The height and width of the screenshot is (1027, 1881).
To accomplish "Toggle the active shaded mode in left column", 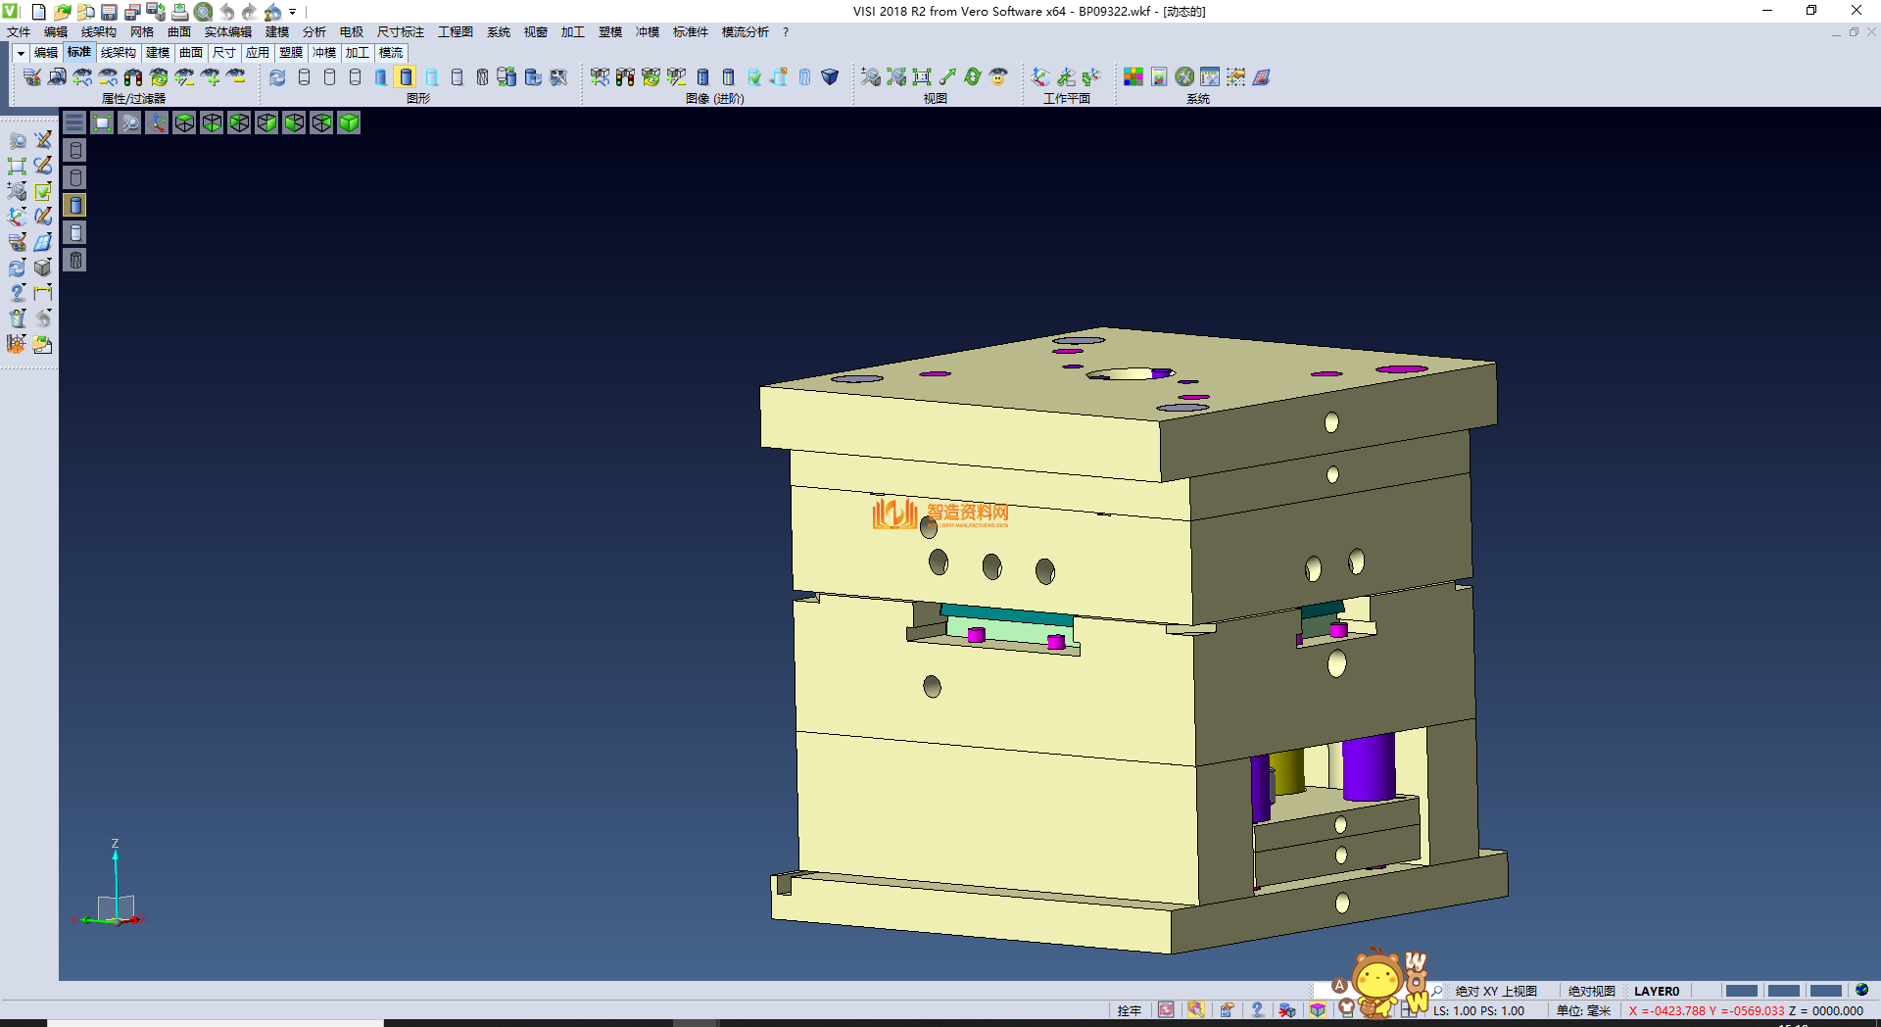I will (x=75, y=205).
